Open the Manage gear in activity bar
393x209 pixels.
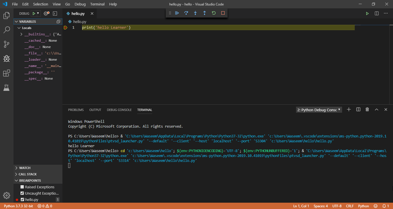coord(6,195)
